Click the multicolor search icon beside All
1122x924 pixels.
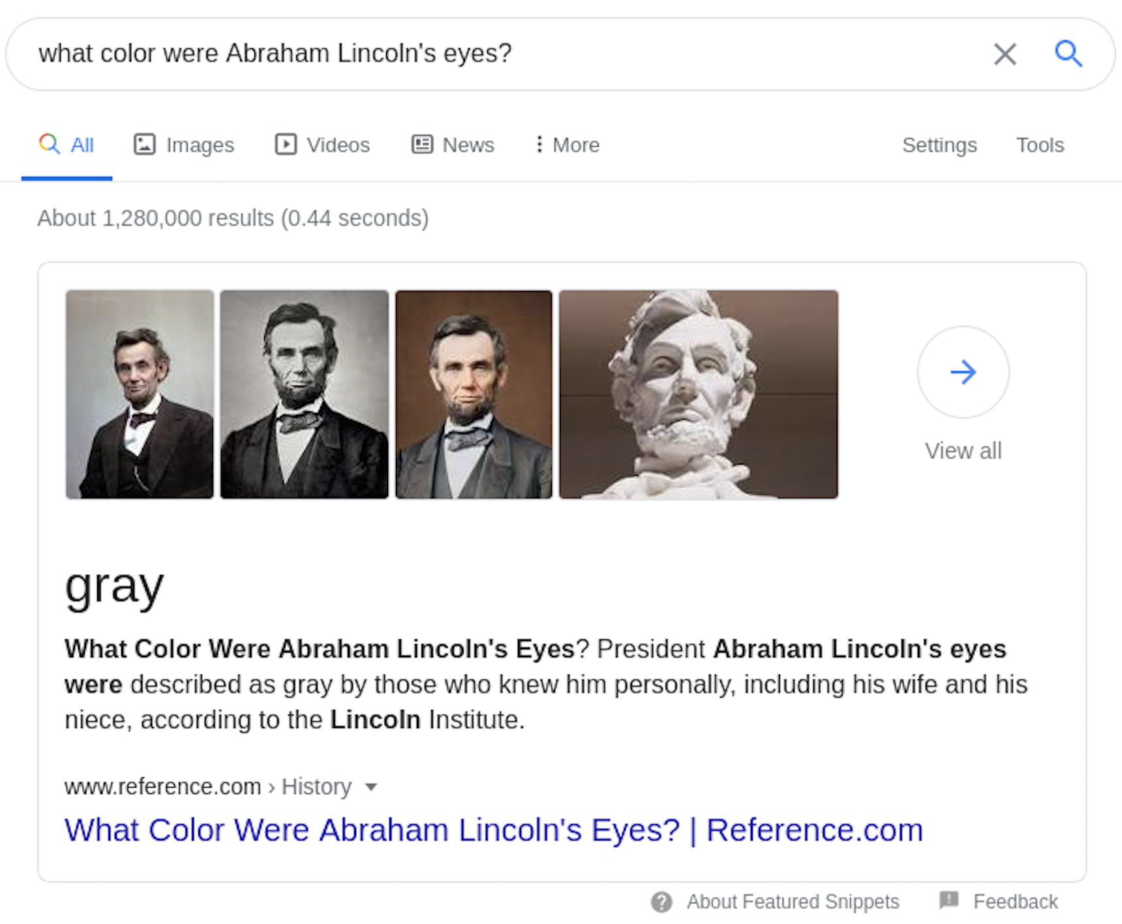point(50,144)
